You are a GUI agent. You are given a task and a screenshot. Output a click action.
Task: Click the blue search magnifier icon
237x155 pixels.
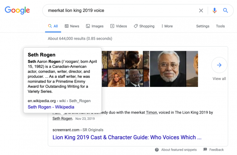(225, 10)
